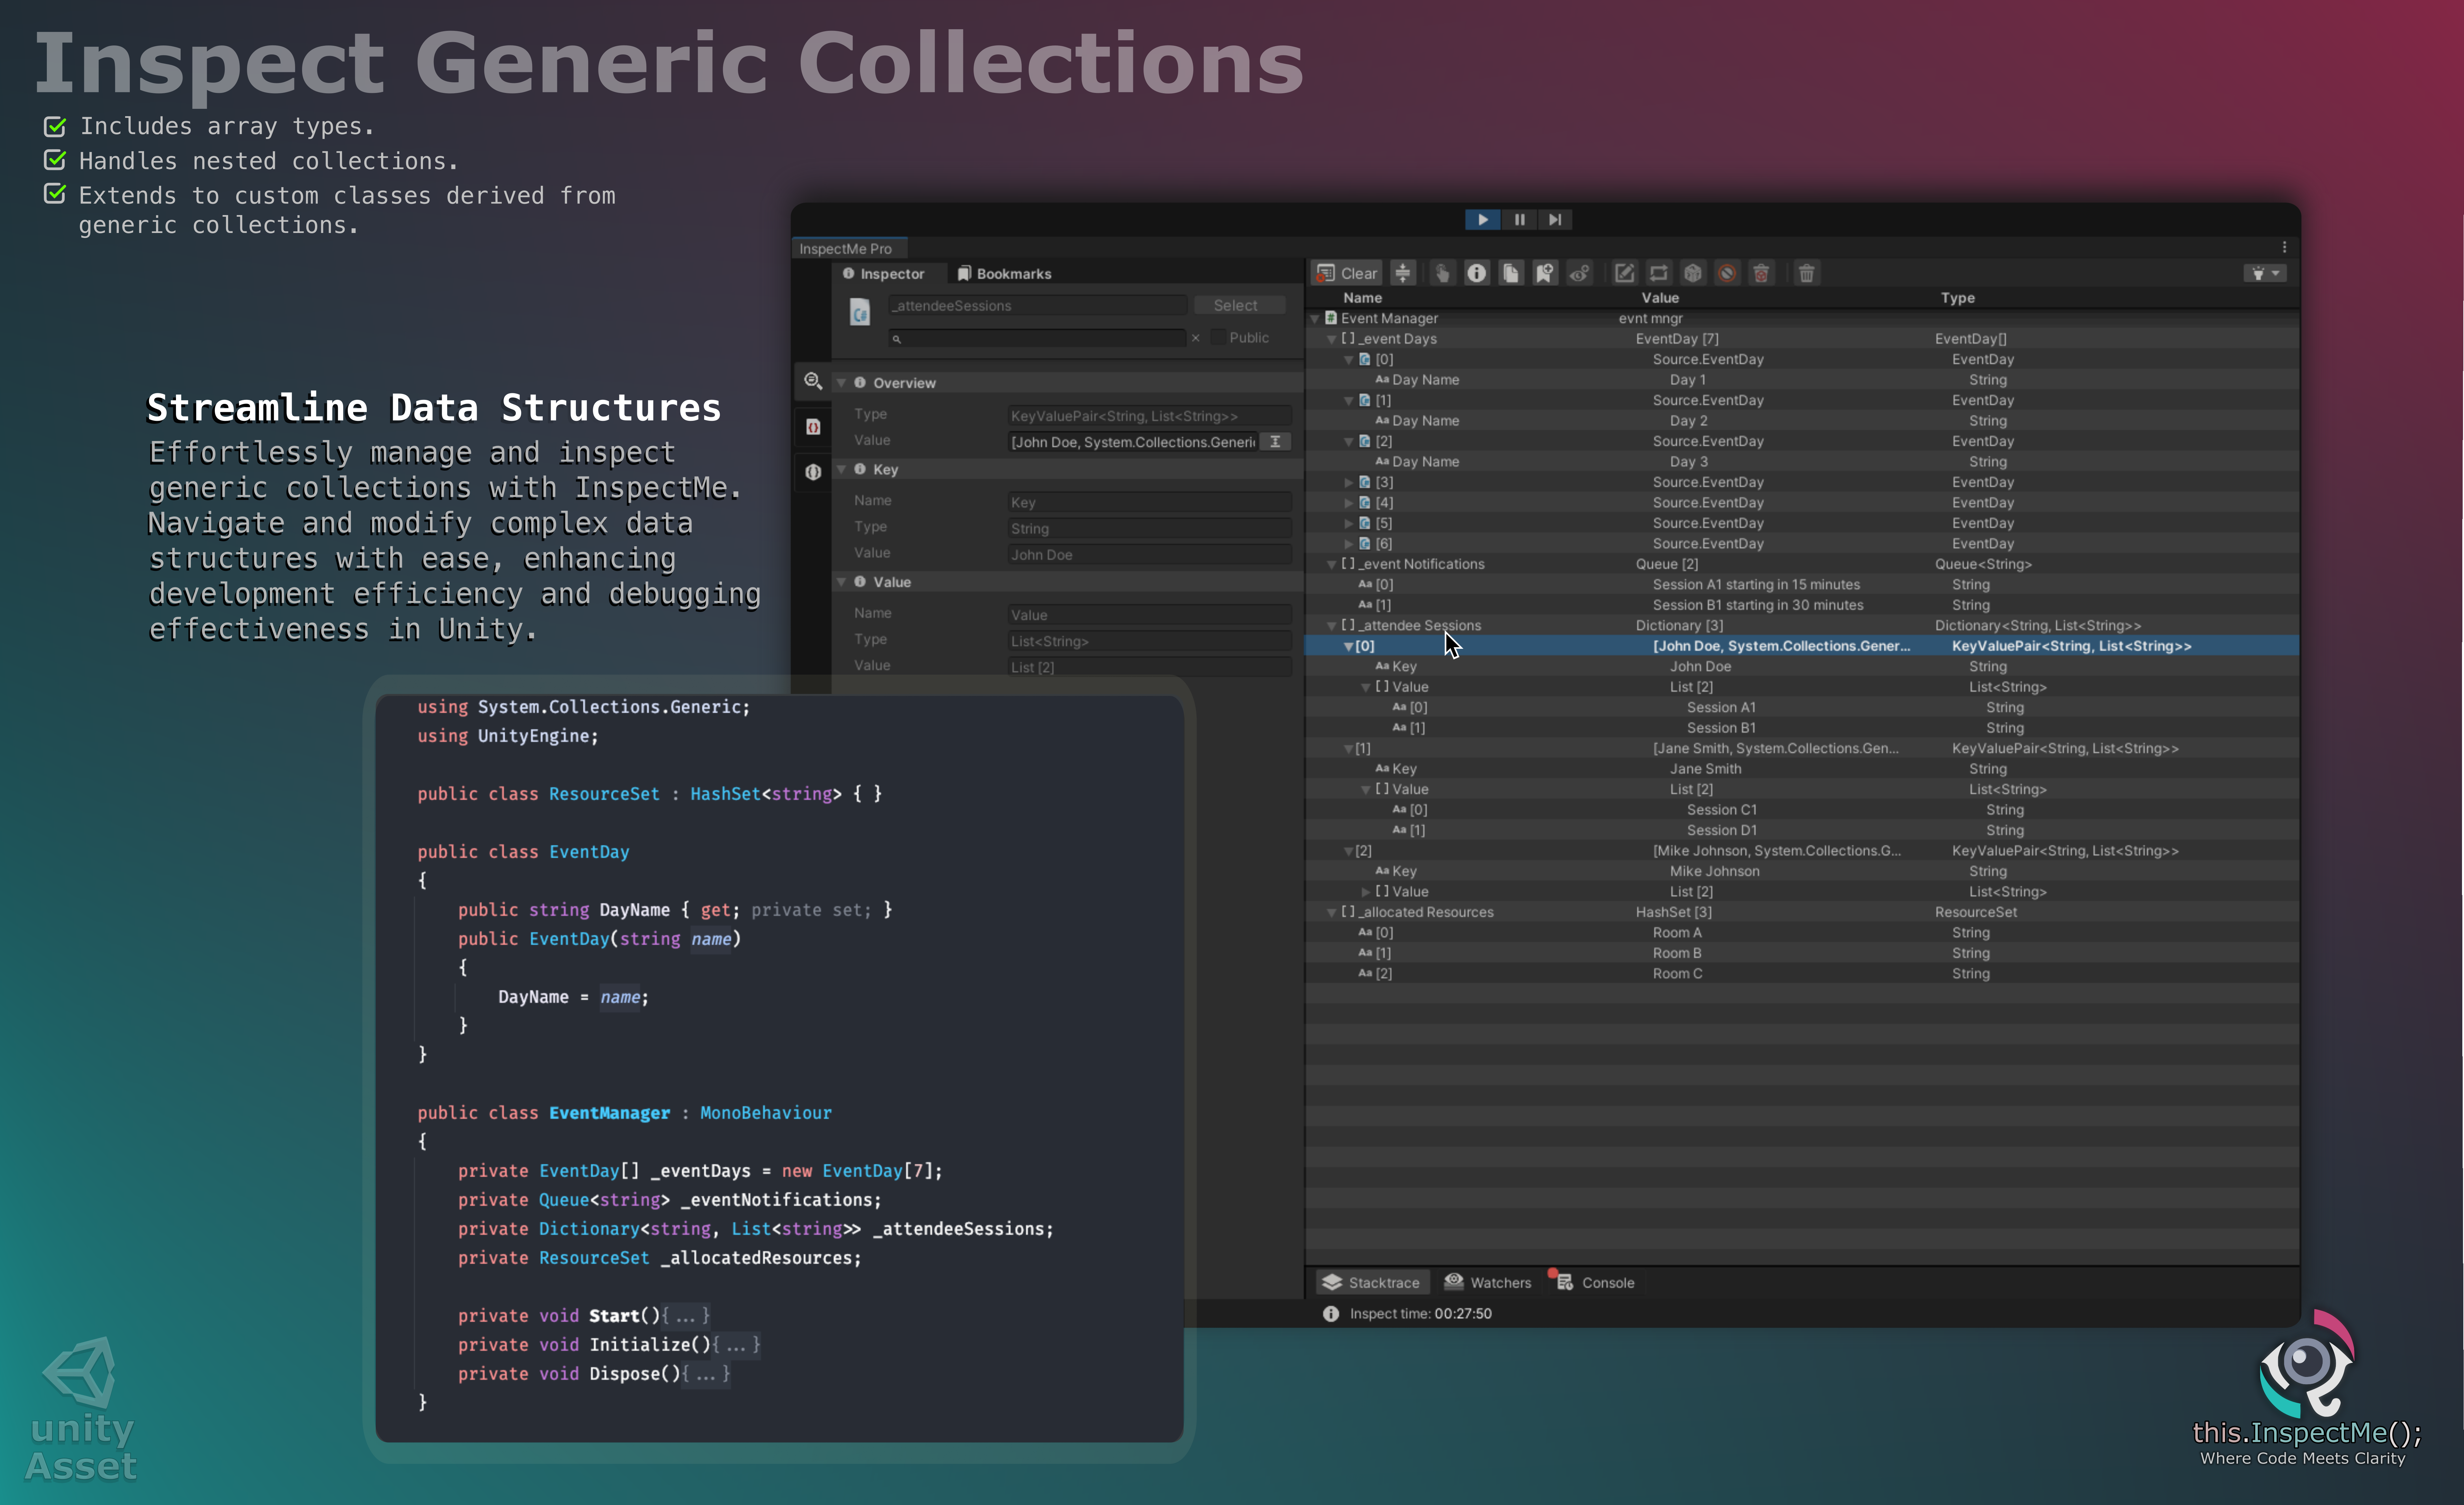Click the expand value button beside John Doe
Viewport: 2464px width, 1505px height.
coord(1275,442)
